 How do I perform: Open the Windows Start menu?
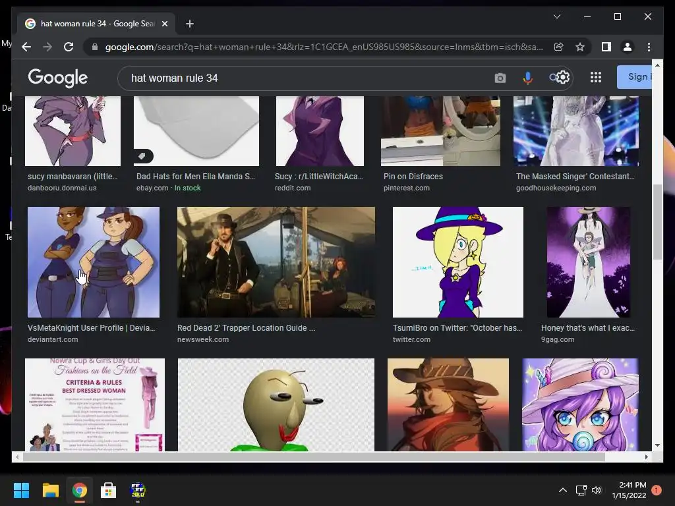pos(21,490)
